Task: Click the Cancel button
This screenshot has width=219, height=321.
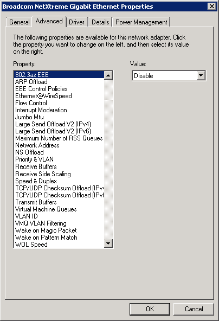Action: [194, 309]
